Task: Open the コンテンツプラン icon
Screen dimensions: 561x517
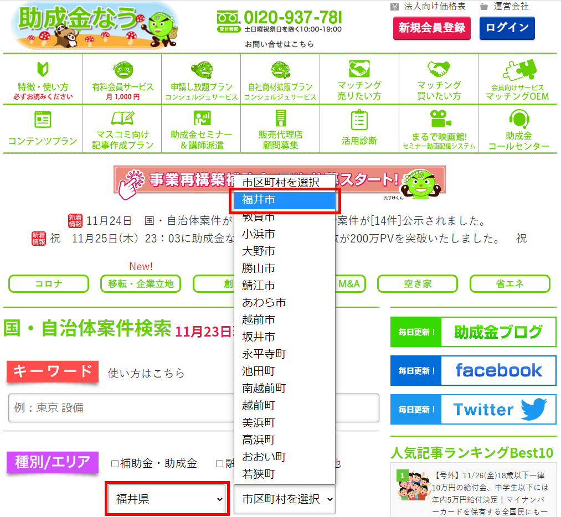Action: pyautogui.click(x=43, y=119)
